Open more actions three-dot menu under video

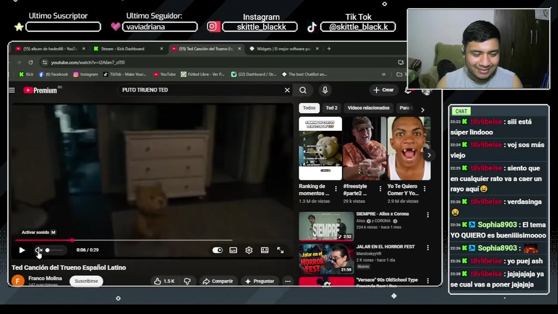click(x=288, y=281)
